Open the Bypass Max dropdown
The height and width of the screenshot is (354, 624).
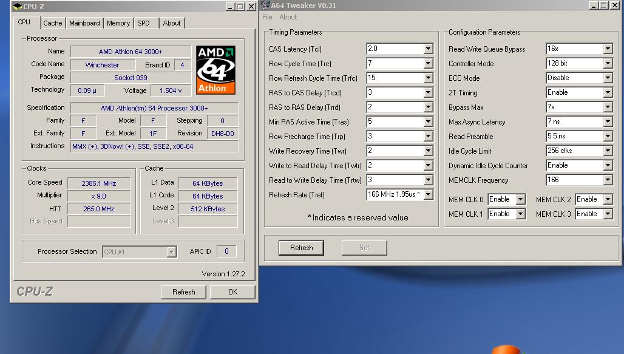coord(608,107)
